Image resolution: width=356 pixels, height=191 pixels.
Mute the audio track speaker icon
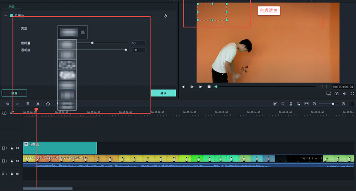coord(18,173)
